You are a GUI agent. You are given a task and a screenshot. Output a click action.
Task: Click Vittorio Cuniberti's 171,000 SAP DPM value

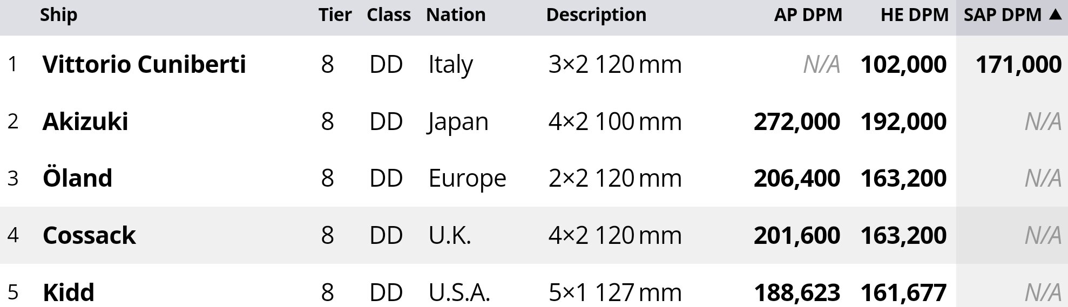pos(1018,65)
